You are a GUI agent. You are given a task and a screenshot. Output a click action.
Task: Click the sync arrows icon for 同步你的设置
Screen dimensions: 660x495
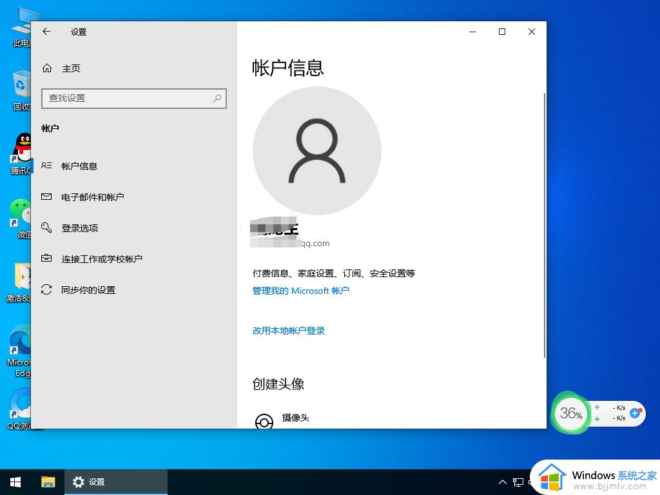coord(46,289)
